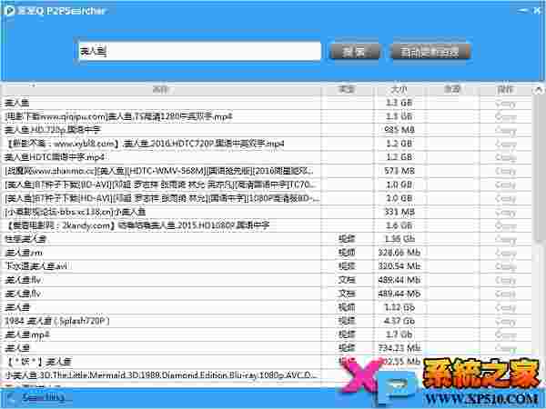
Task: Select the 美人鱼.mp4 row
Action: pos(267,334)
